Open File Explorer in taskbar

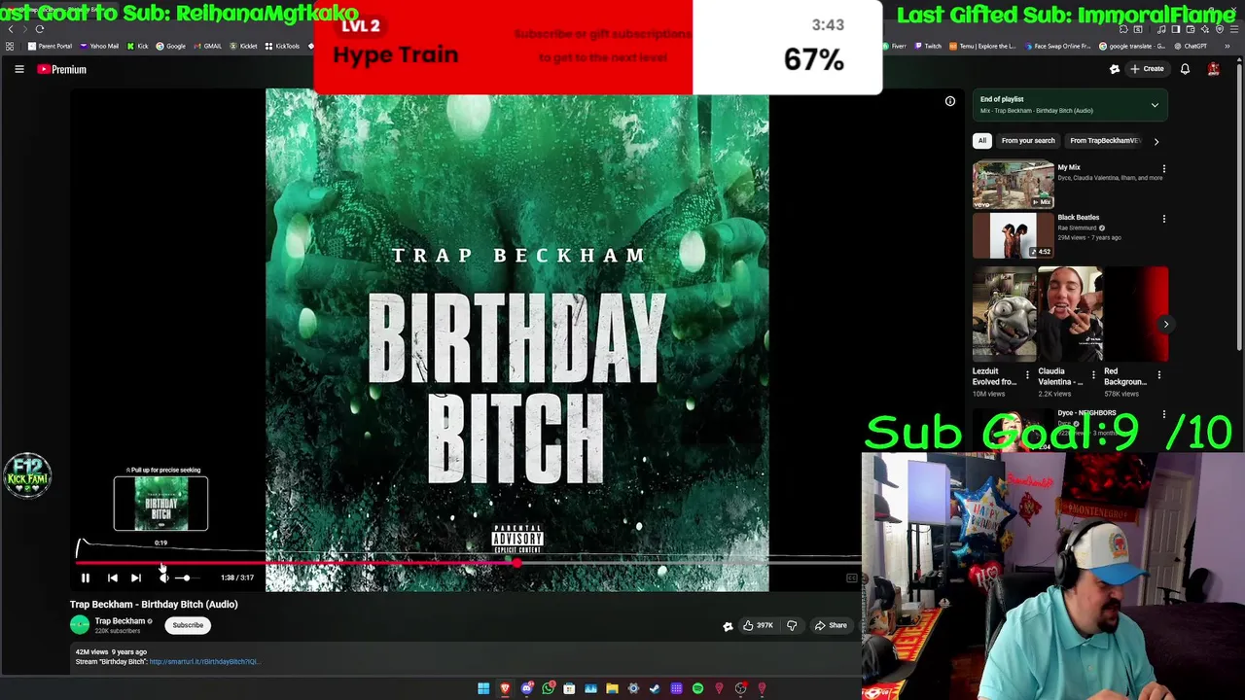tap(612, 689)
